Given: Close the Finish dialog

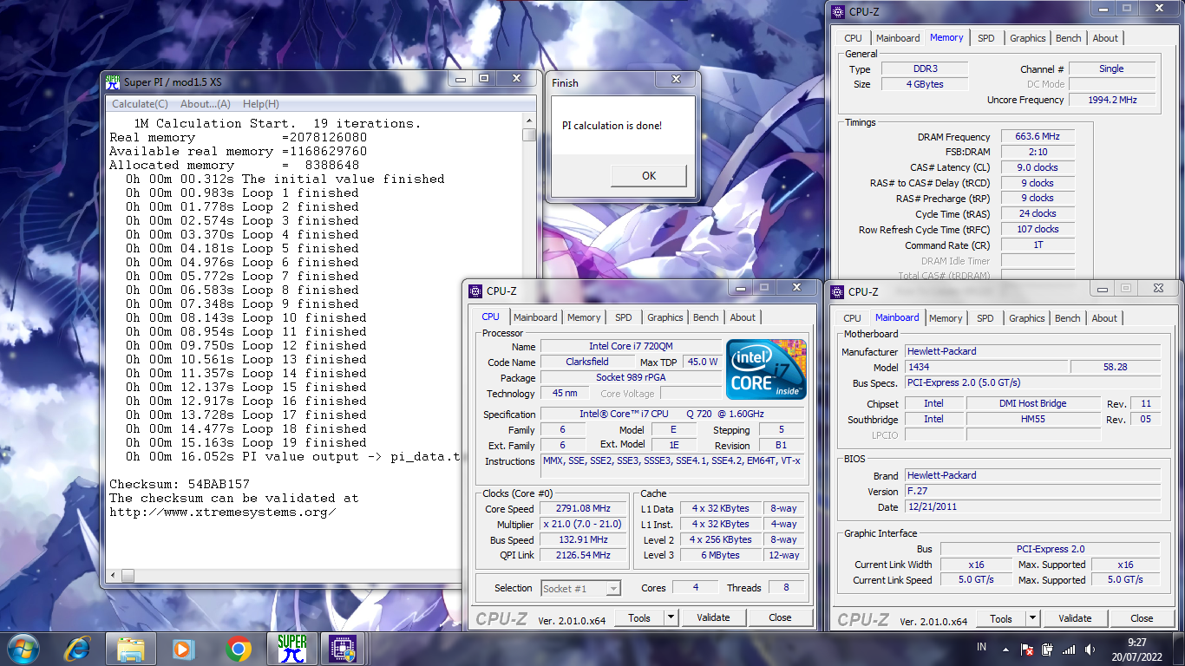Looking at the screenshot, I should [677, 79].
